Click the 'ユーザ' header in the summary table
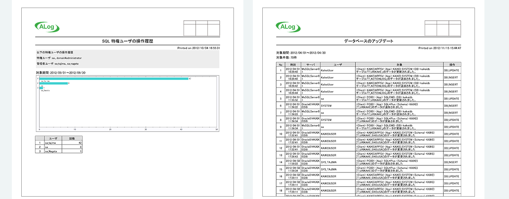Viewport: 509px width, 199px height. click(x=52, y=138)
